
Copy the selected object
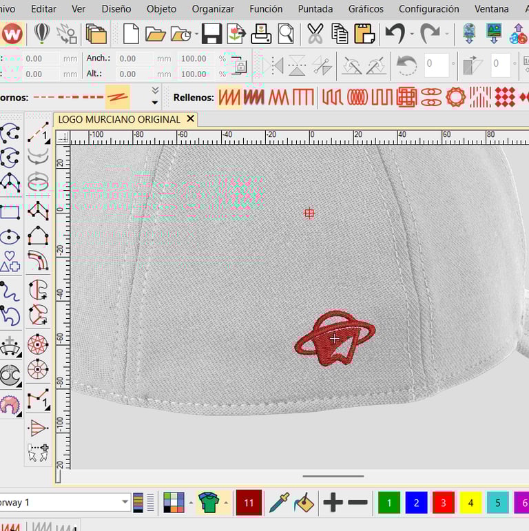340,34
